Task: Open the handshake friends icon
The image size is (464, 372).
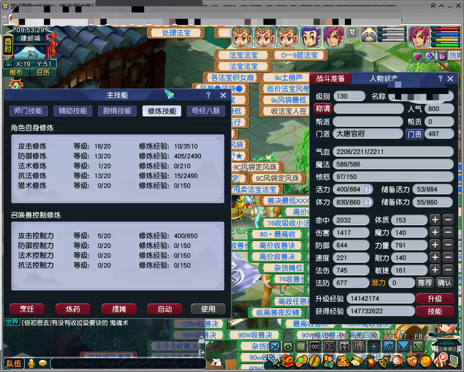Action: tap(412, 361)
